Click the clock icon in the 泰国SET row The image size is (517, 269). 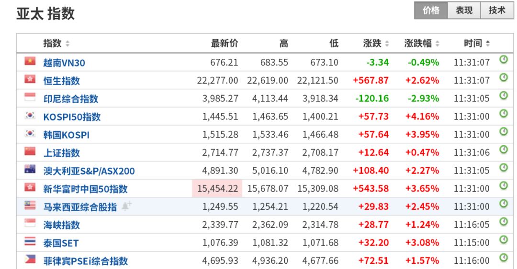503,240
